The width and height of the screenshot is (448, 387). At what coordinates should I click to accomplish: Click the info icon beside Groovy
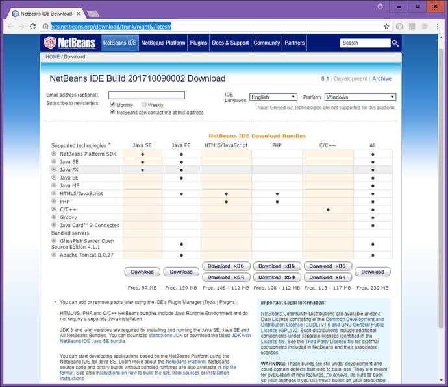click(x=54, y=217)
